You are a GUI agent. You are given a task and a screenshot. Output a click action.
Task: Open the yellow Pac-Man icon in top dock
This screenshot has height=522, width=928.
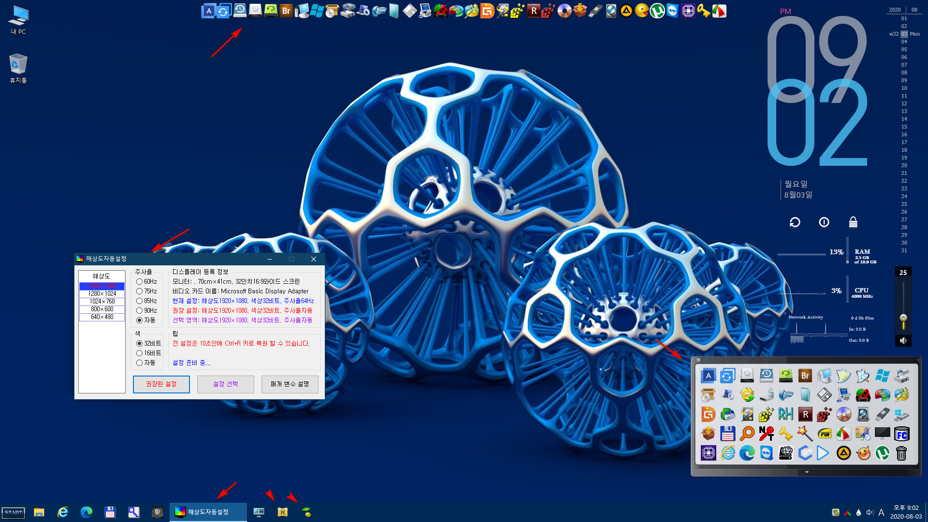tap(641, 11)
